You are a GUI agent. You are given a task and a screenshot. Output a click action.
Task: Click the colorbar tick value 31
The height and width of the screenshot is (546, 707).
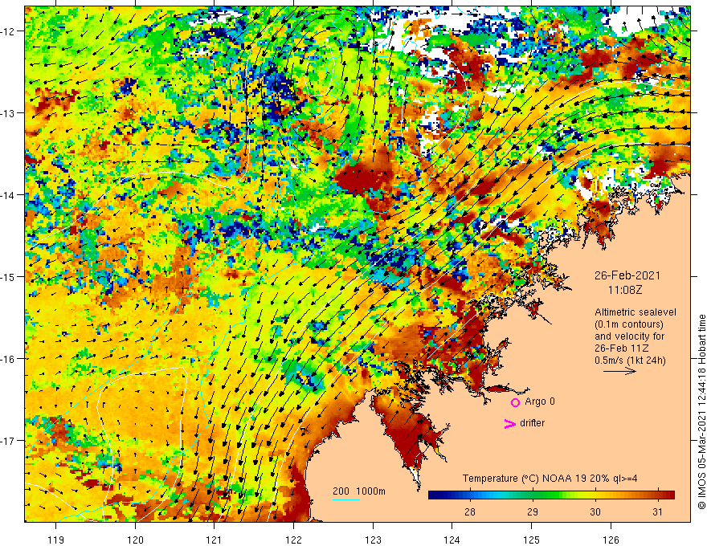click(x=658, y=511)
